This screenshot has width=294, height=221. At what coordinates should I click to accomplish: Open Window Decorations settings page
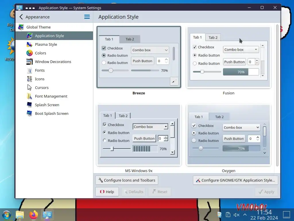click(x=54, y=62)
